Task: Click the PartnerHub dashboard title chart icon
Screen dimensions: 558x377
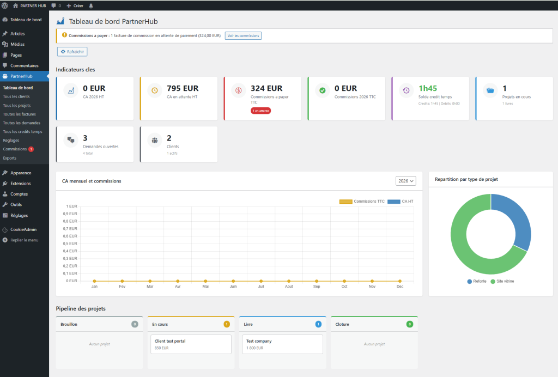Action: [60, 21]
